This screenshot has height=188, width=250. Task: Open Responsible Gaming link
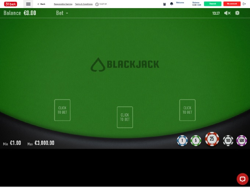pos(63,4)
